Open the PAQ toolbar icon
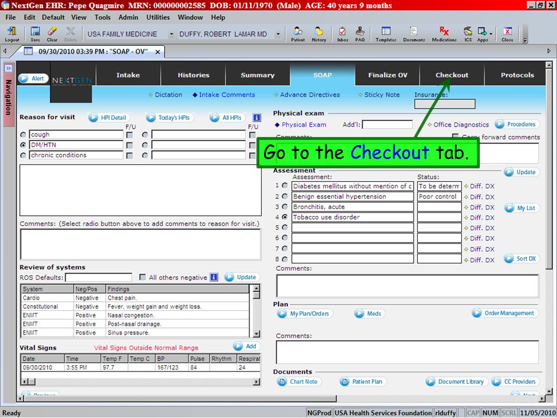 tap(360, 34)
